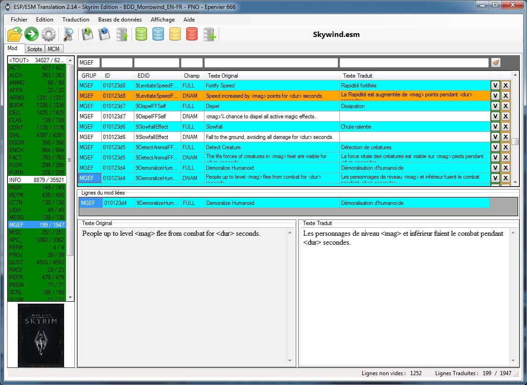The width and height of the screenshot is (527, 385).
Task: Open a mod file with the folder icon
Action: pos(15,34)
